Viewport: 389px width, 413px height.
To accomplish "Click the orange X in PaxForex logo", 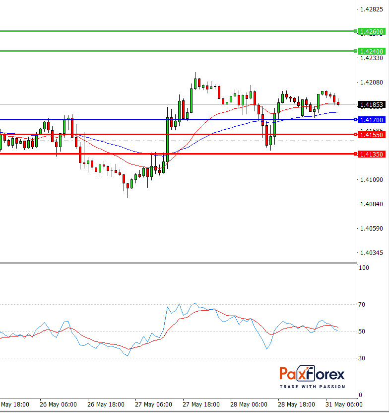I will pyautogui.click(x=308, y=373).
